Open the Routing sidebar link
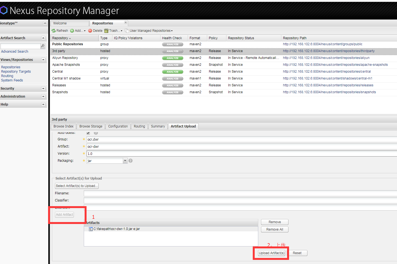Screen dimensions: 397x264 (7, 76)
